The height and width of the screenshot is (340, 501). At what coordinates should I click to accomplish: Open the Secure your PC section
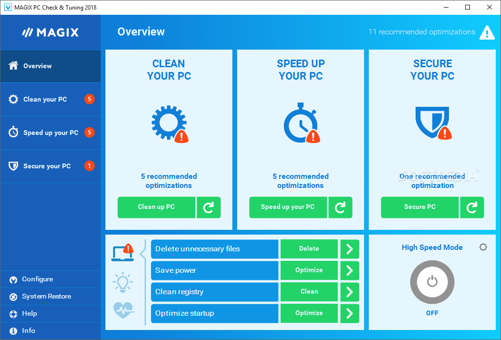[x=51, y=166]
